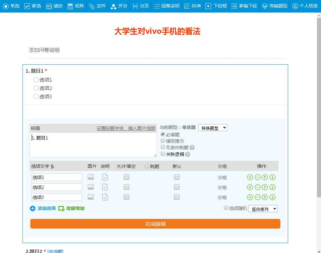
Task: Insert a 填空 fill-in-the-blank question
Action: tap(54, 6)
